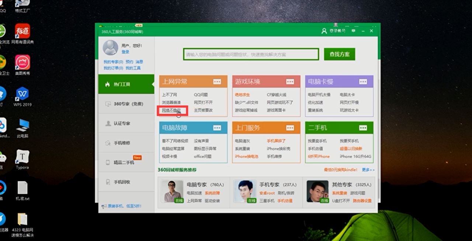472x241 pixels.
Task: Select the 认证专家 sidebar tab
Action: tap(126, 123)
